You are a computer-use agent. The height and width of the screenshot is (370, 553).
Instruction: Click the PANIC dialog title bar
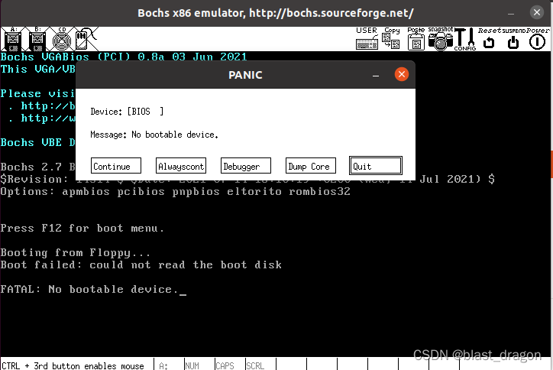[x=245, y=74]
